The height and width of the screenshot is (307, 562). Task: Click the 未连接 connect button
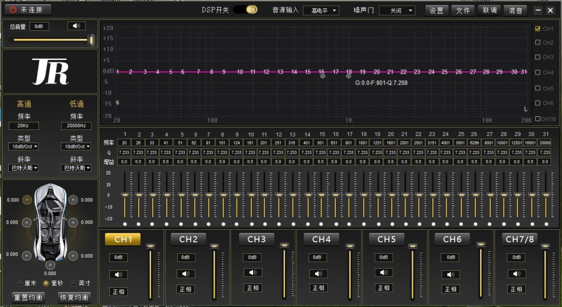28,10
